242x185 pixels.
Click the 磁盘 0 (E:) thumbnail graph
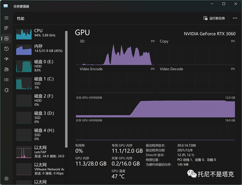pos(24,66)
